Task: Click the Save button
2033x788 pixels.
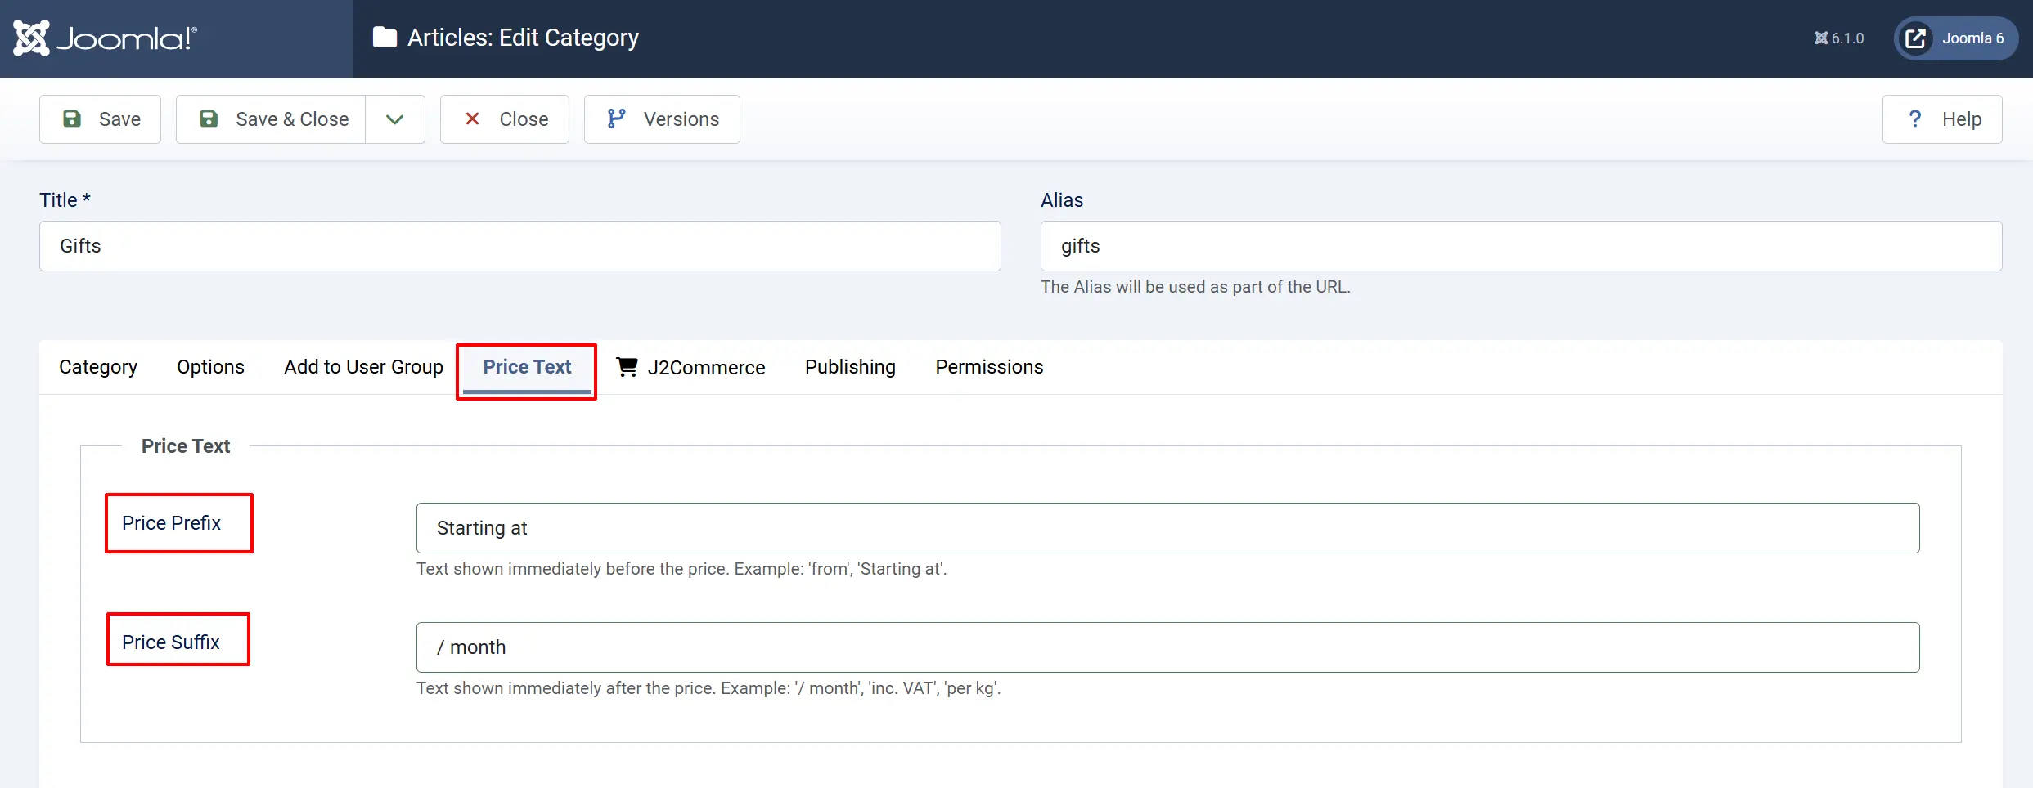Action: (101, 119)
